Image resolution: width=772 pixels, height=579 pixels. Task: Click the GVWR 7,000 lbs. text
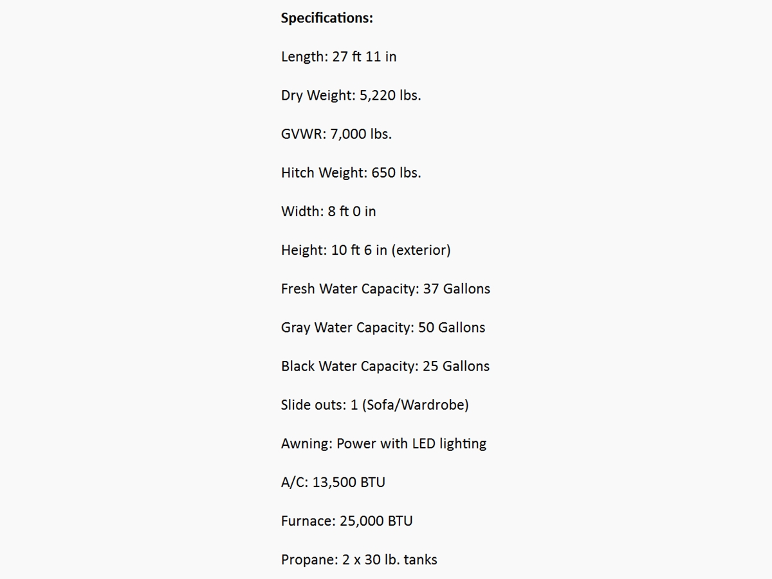[x=336, y=134]
